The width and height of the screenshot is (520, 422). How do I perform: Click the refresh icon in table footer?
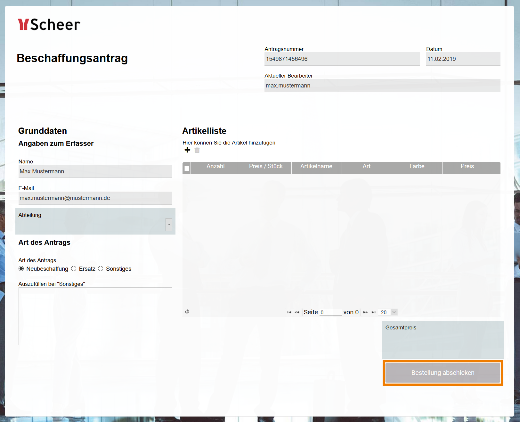[187, 312]
